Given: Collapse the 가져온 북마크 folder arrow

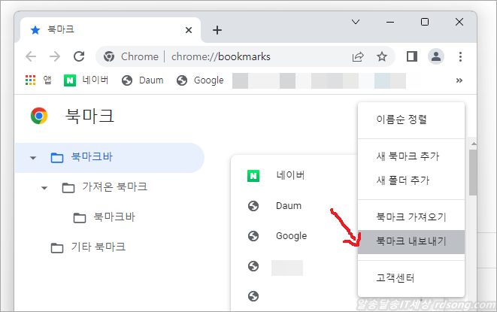Looking at the screenshot, I should 44,187.
